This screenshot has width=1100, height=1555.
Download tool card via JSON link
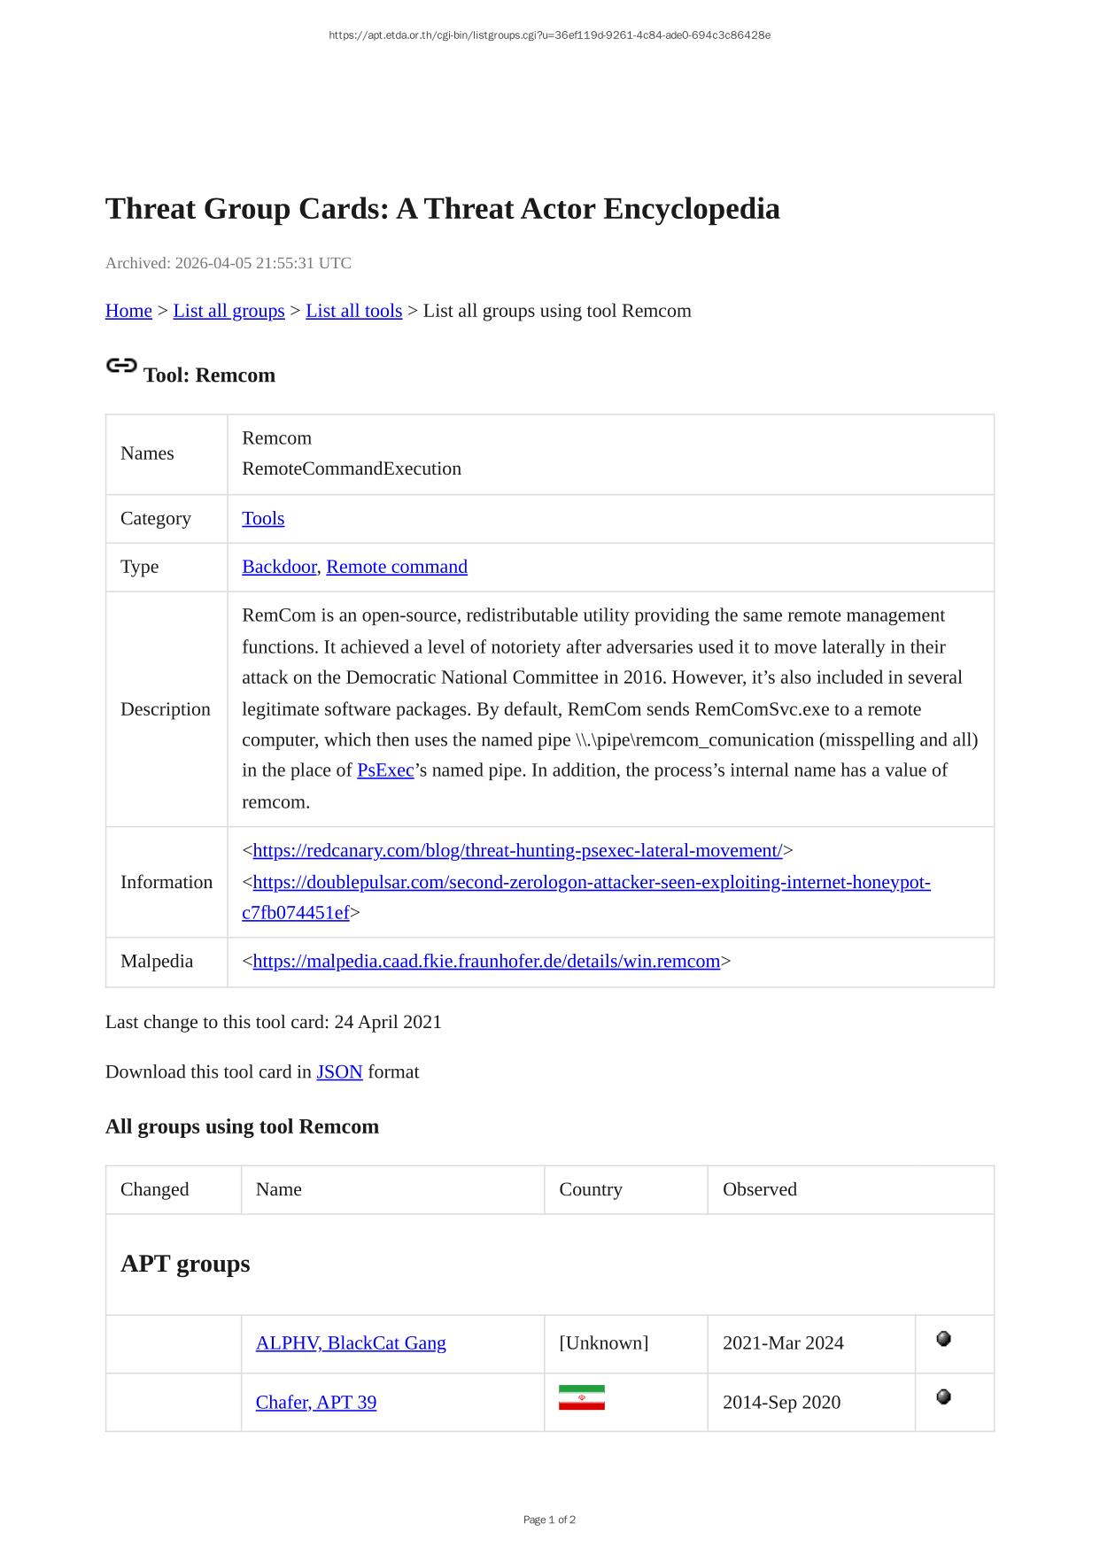339,1072
